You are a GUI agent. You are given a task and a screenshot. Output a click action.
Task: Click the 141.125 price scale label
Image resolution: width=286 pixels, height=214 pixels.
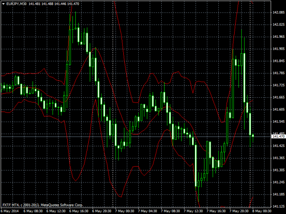278,206
